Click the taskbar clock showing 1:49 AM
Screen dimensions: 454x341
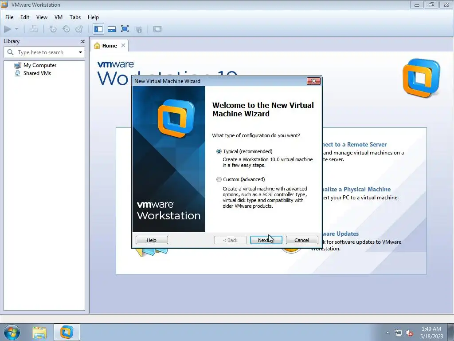click(x=431, y=333)
